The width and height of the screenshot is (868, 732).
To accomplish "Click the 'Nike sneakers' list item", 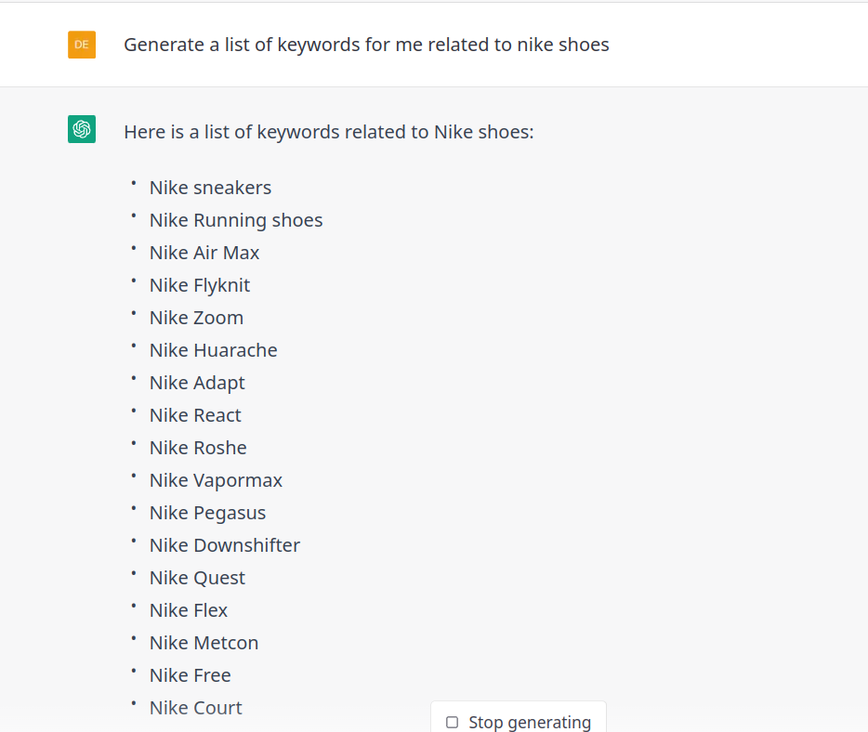I will [210, 188].
